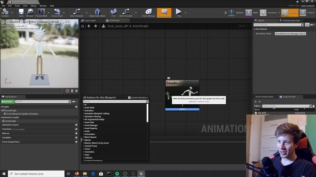Switch to Physics editor mode
Screen dimensions: 316x177
[303, 13]
